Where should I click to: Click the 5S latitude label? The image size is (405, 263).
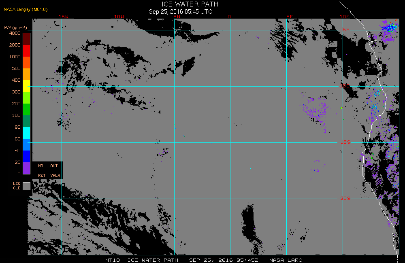click(346, 30)
